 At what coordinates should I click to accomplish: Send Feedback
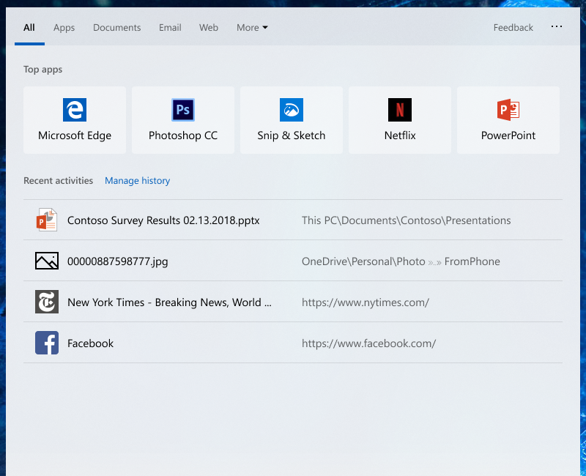coord(513,27)
